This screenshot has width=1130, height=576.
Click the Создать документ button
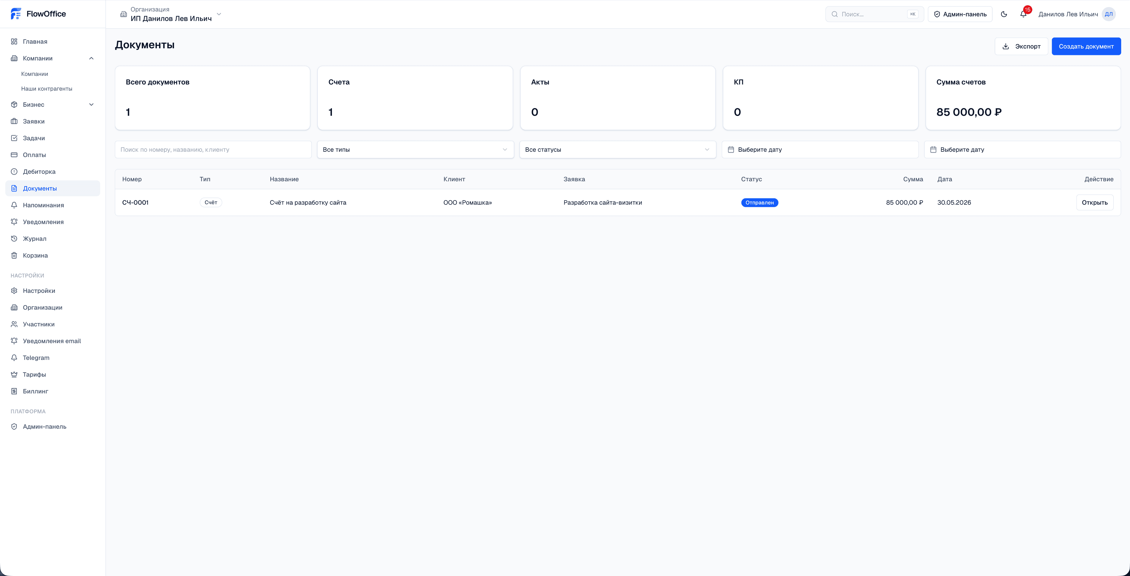click(1086, 46)
